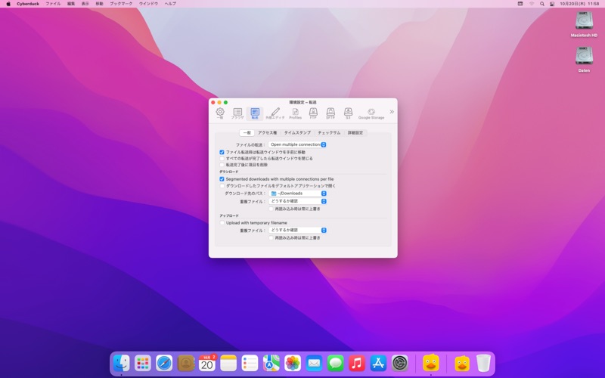605x378 pixels.
Task: Enable 転送完了後に項目を削除 checkbox
Action: [x=222, y=164]
